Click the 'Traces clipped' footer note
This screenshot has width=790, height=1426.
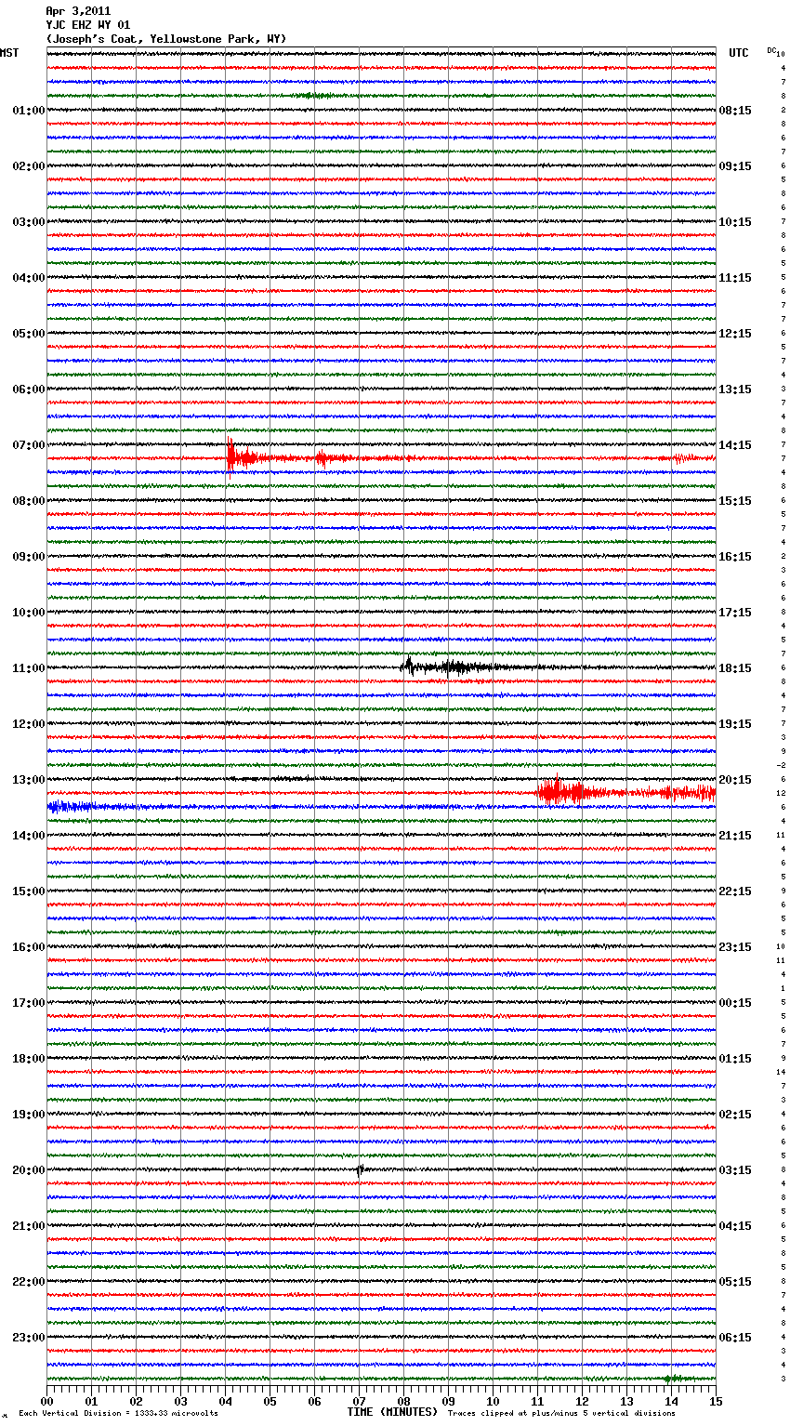(561, 1413)
